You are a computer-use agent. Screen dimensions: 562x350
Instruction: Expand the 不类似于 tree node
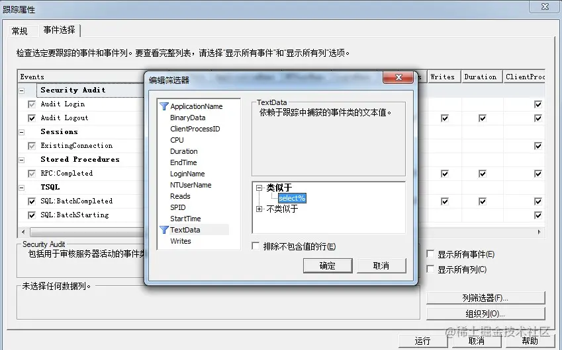click(259, 209)
